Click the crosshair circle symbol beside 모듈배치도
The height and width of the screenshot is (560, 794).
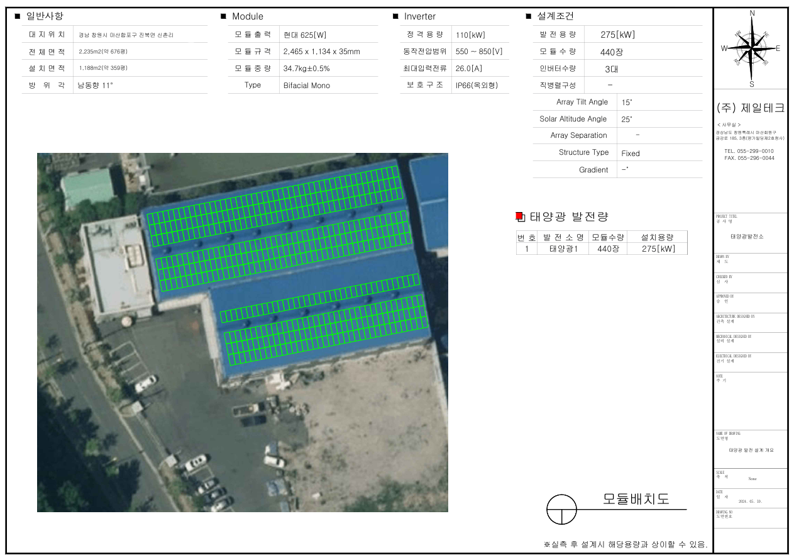click(561, 509)
